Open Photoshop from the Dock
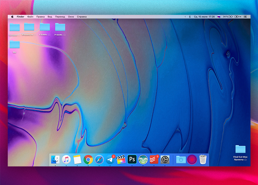 (132, 159)
